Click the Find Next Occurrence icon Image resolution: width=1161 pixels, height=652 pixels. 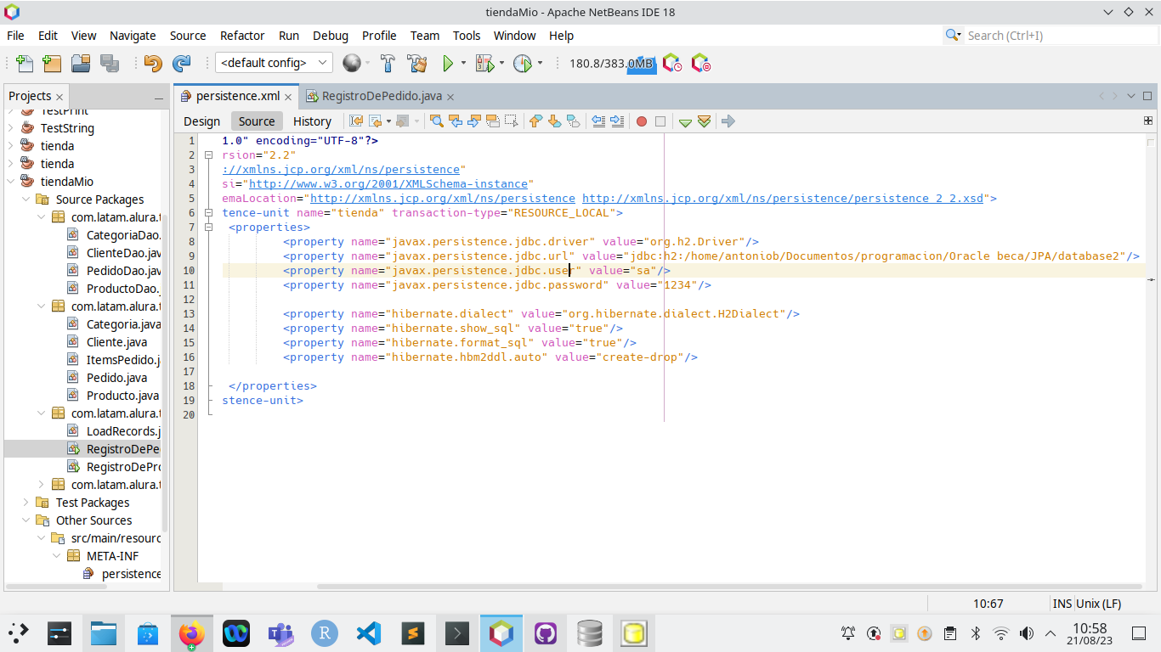coord(474,121)
